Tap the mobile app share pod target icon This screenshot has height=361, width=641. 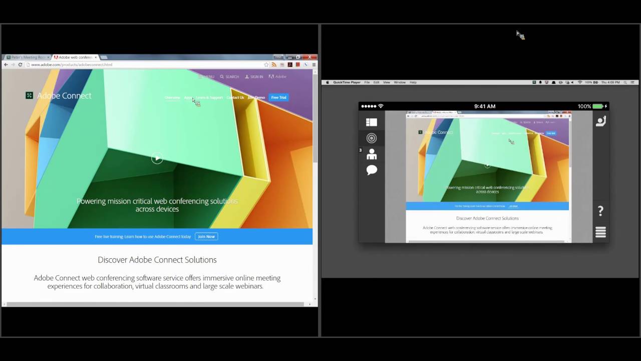point(372,138)
